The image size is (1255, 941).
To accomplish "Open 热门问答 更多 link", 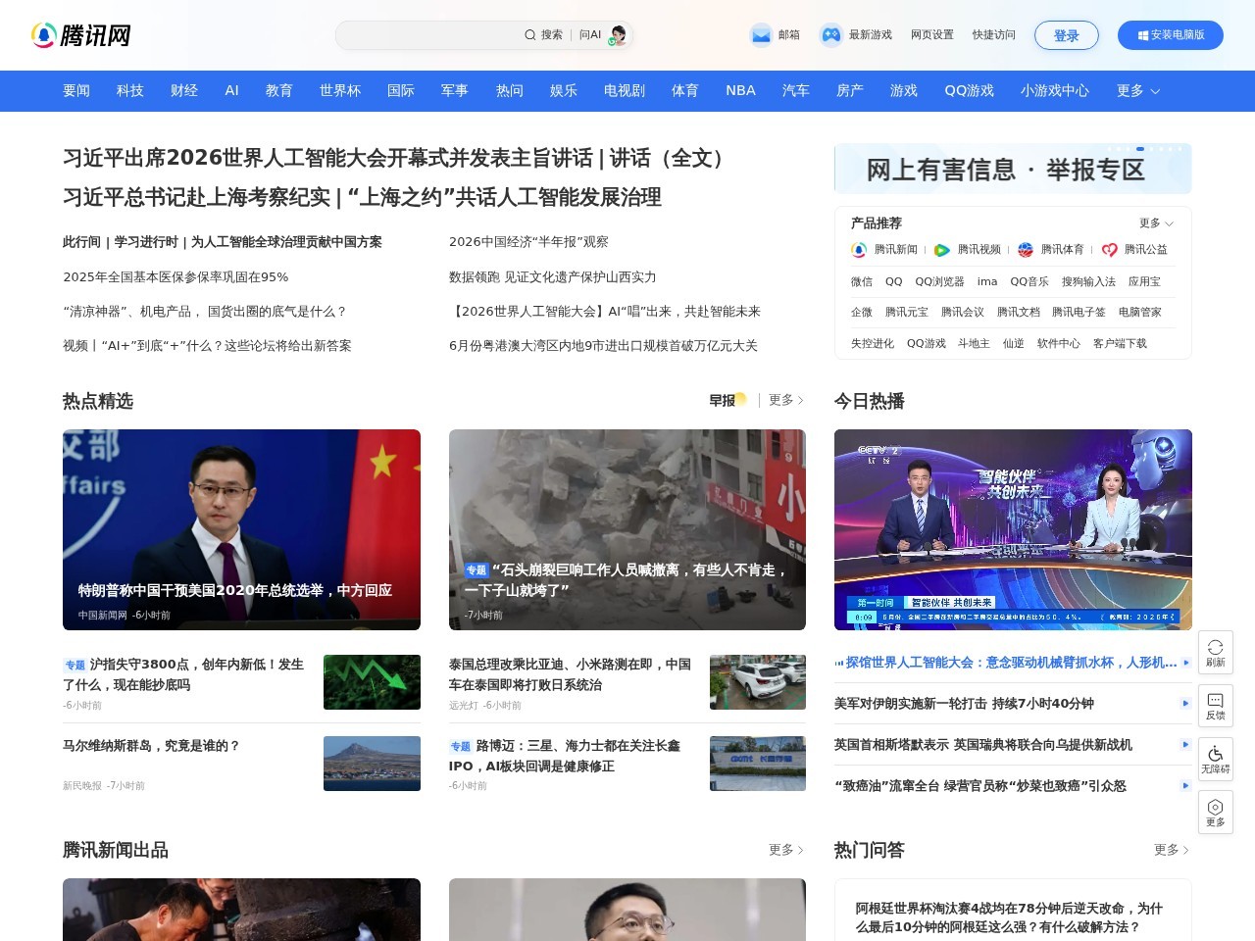I will point(1172,850).
